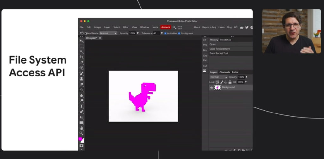Click the lock all padlock icon
Screen dimensions: 324x159
click(230, 82)
